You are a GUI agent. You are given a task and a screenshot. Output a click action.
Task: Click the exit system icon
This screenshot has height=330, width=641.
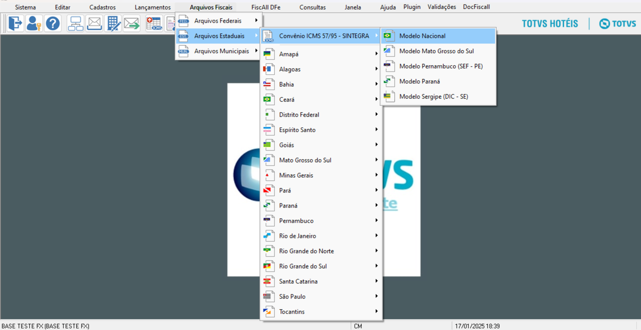click(14, 23)
